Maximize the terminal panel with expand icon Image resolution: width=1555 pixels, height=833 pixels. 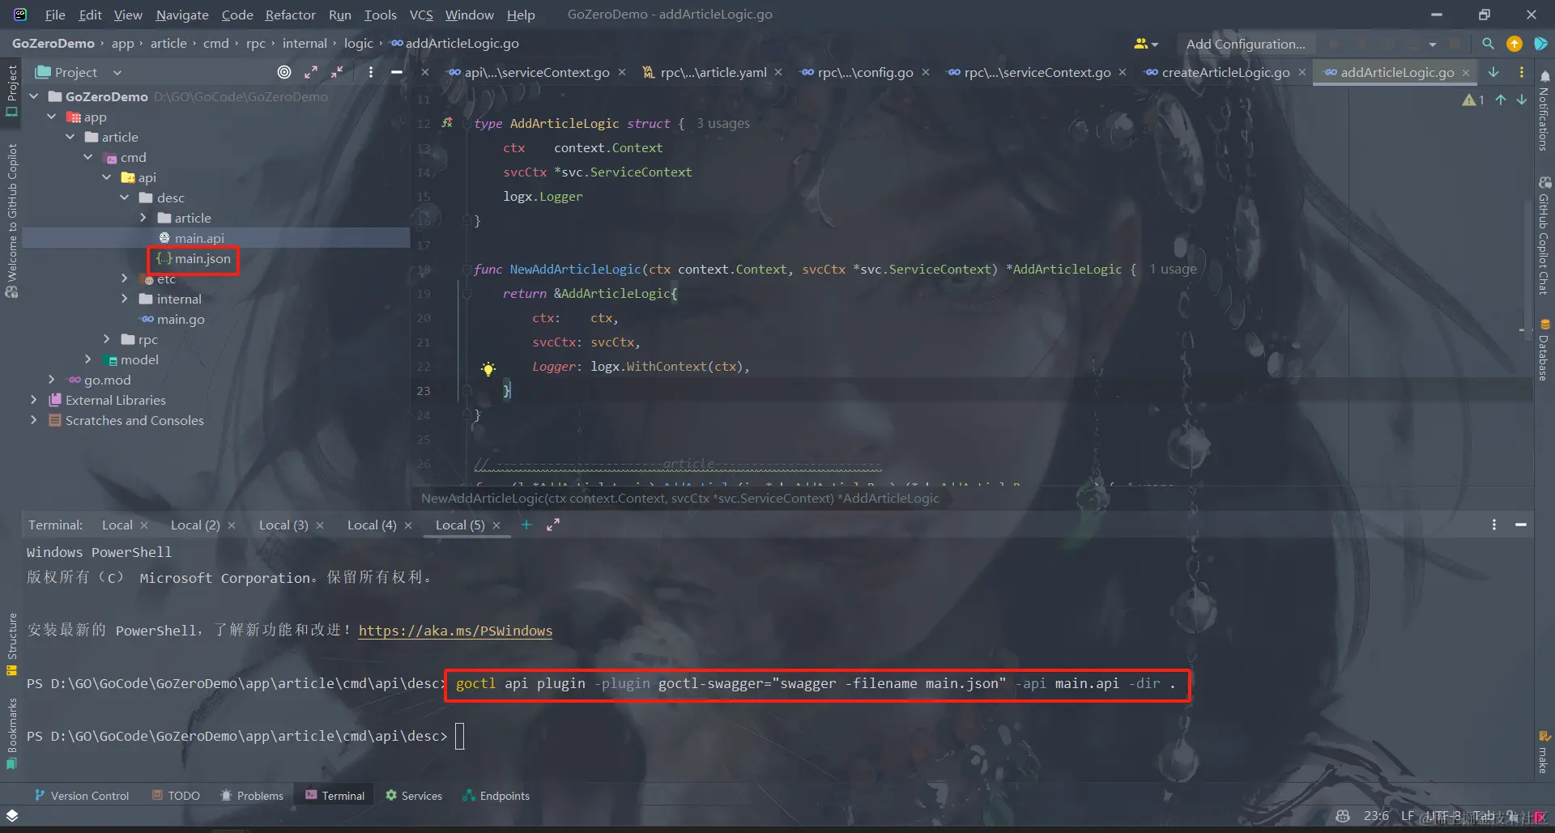[553, 525]
